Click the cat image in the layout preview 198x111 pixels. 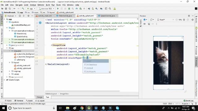point(168,63)
